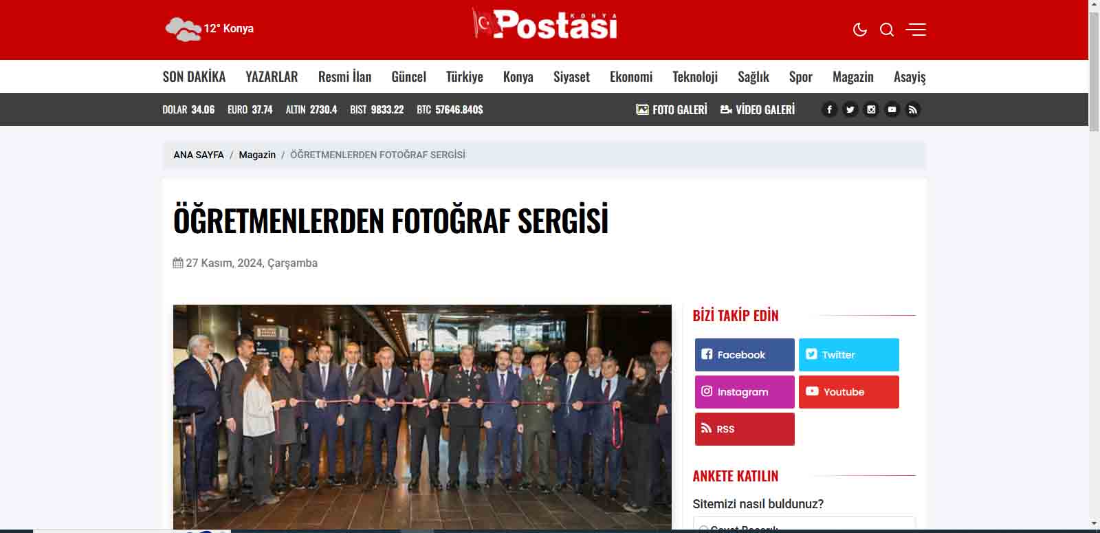The image size is (1100, 533).
Task: Open the Video Galeri link
Action: click(757, 109)
